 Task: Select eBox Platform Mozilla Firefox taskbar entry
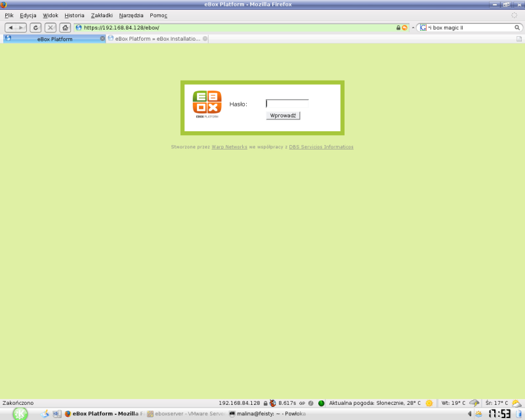click(x=104, y=413)
